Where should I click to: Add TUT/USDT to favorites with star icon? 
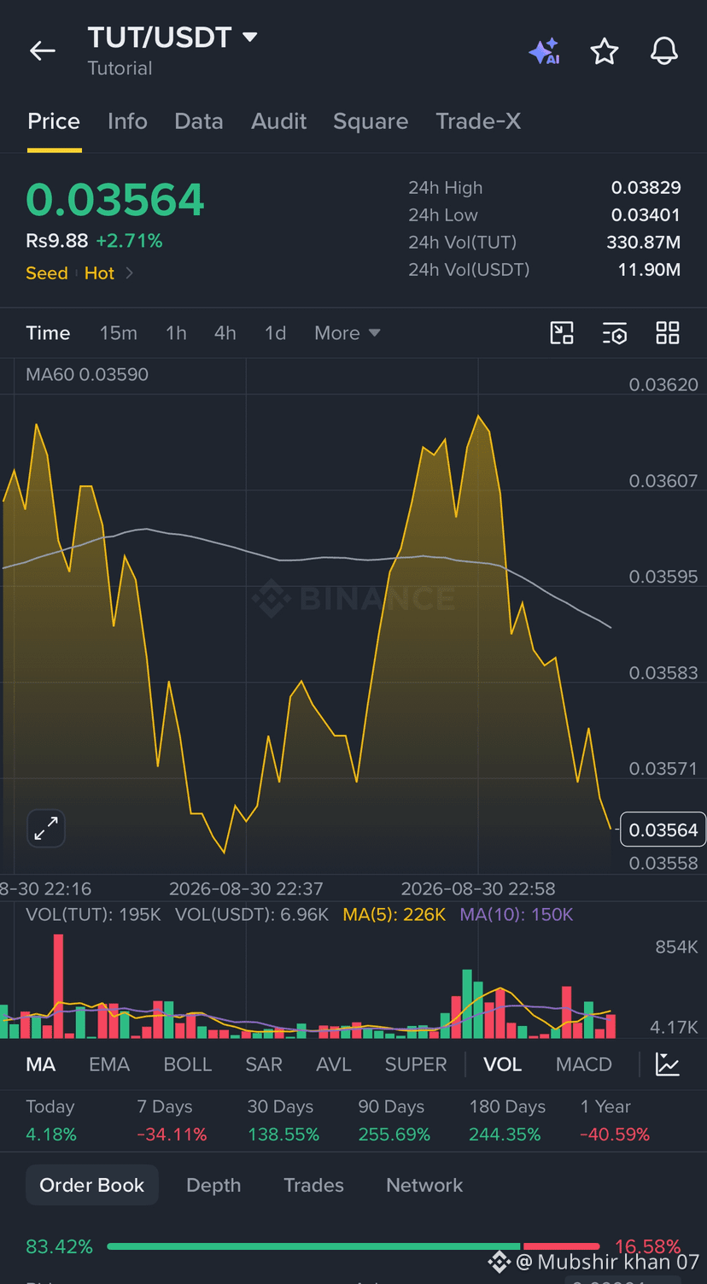click(x=605, y=51)
